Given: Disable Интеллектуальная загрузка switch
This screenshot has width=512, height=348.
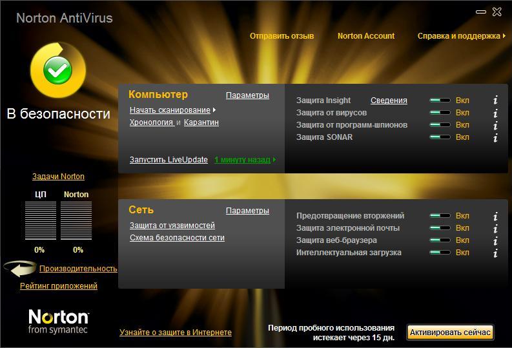Looking at the screenshot, I should [x=440, y=253].
